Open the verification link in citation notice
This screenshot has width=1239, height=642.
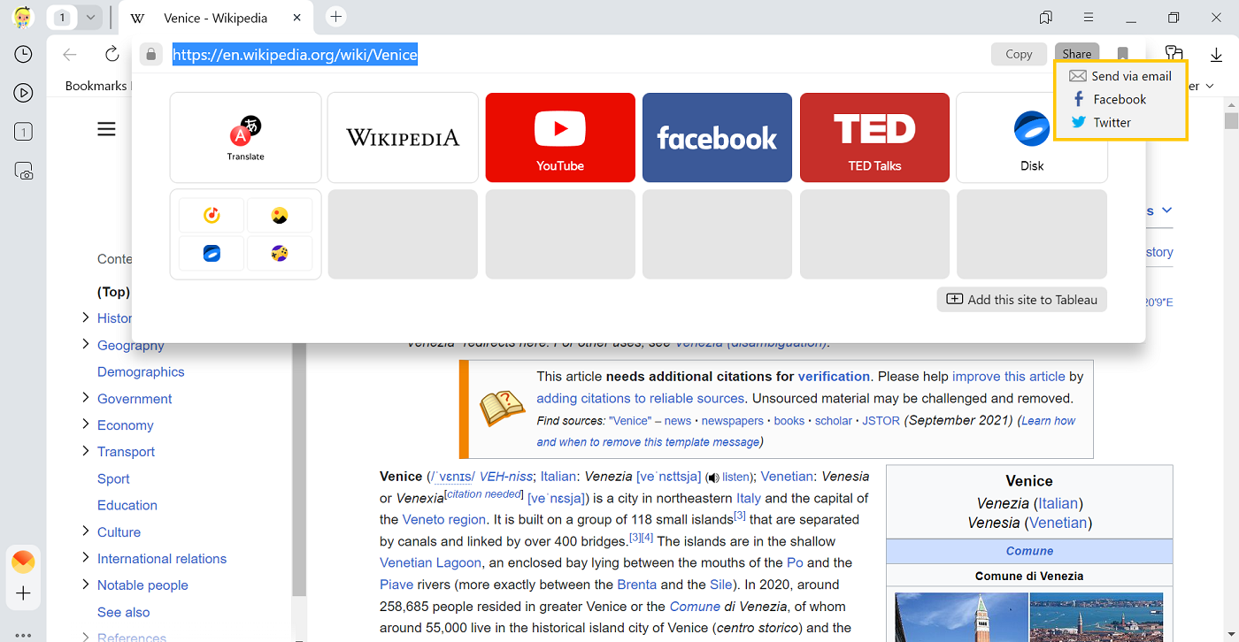click(x=834, y=376)
